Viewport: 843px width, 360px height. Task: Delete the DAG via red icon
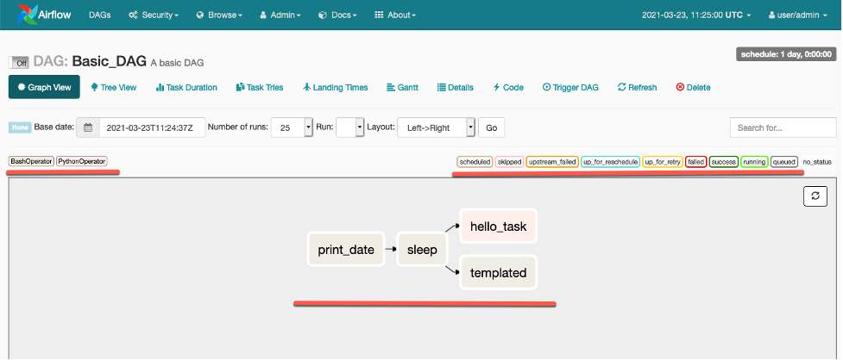680,87
